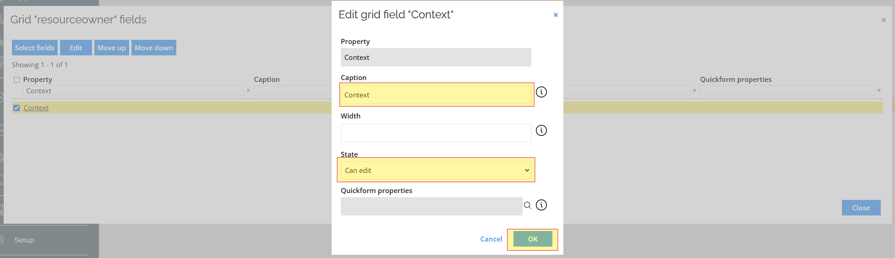This screenshot has width=895, height=258.
Task: Open the Setup menu in sidebar
Action: 24,240
